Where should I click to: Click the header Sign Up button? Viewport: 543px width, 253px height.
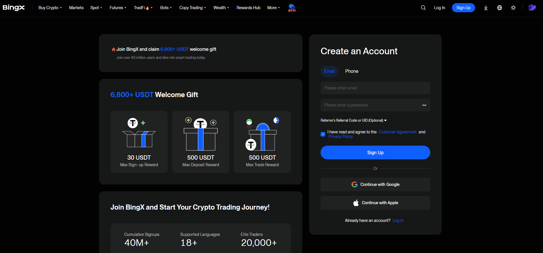tap(463, 8)
